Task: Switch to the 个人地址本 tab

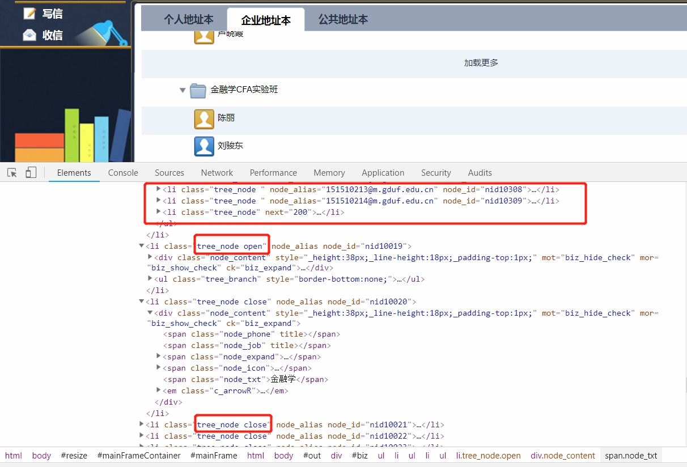Action: [189, 20]
